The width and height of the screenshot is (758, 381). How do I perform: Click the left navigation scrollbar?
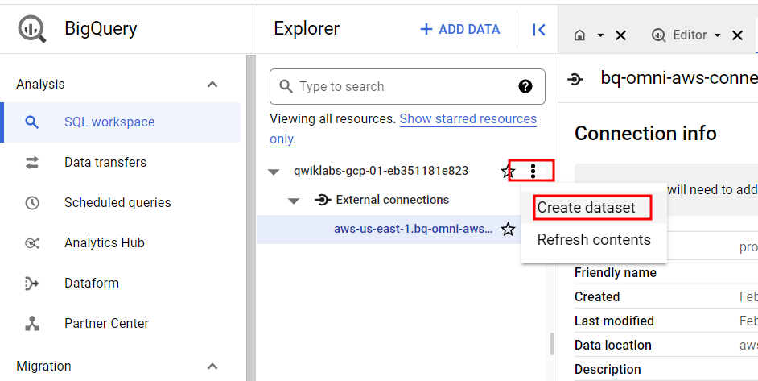(x=251, y=217)
